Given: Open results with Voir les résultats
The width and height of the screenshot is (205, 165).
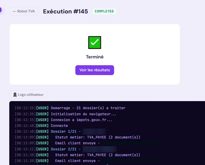Looking at the screenshot, I should [x=95, y=70].
